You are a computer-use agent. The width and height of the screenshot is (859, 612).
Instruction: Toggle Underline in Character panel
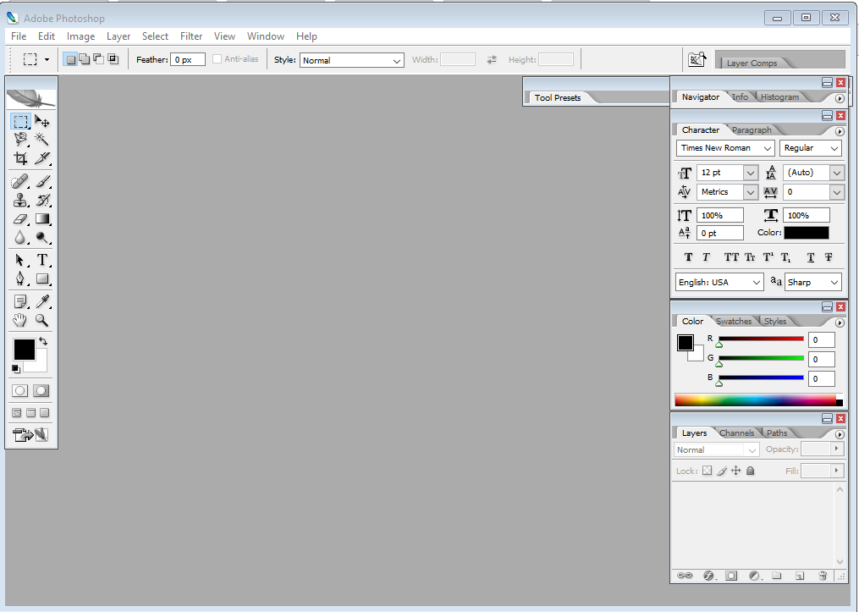(x=811, y=257)
